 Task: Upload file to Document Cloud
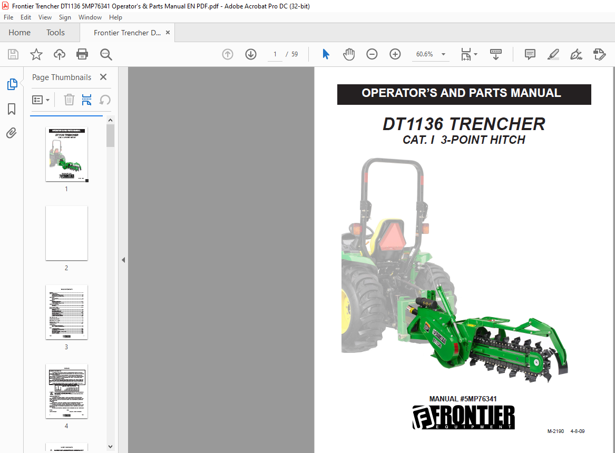click(x=59, y=54)
